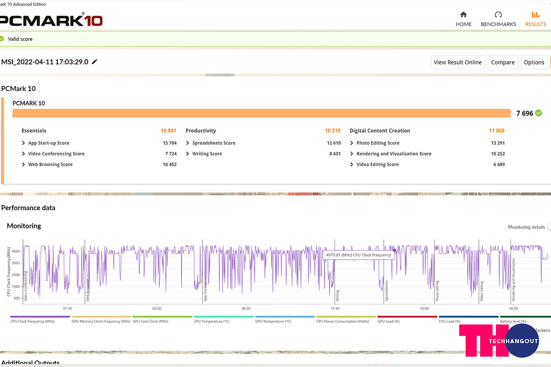Click the green check next to 7 696
This screenshot has height=367, width=551.
point(539,113)
